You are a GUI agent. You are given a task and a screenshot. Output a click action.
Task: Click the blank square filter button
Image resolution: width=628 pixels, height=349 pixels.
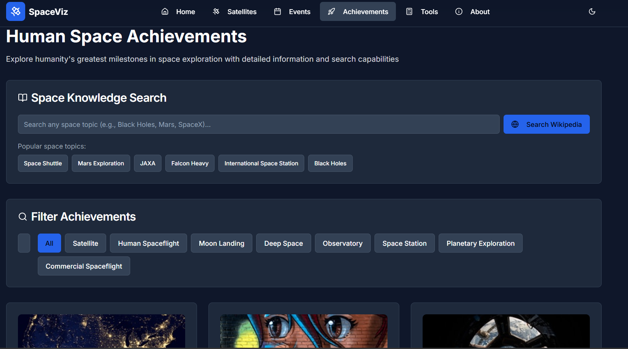coord(24,243)
